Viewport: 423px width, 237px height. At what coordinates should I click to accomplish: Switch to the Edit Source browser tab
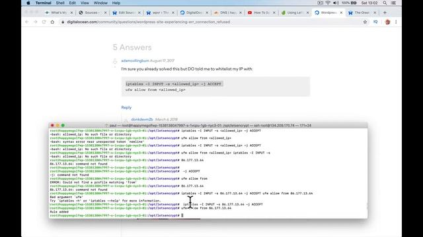(126, 13)
